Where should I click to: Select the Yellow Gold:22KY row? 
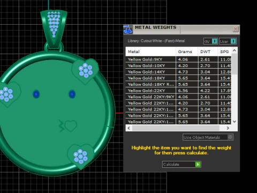click(178, 91)
